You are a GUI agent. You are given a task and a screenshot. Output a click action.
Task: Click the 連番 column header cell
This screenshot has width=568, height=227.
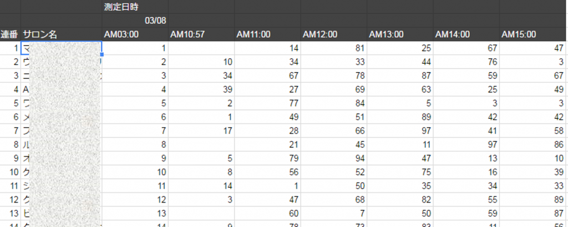(x=10, y=34)
